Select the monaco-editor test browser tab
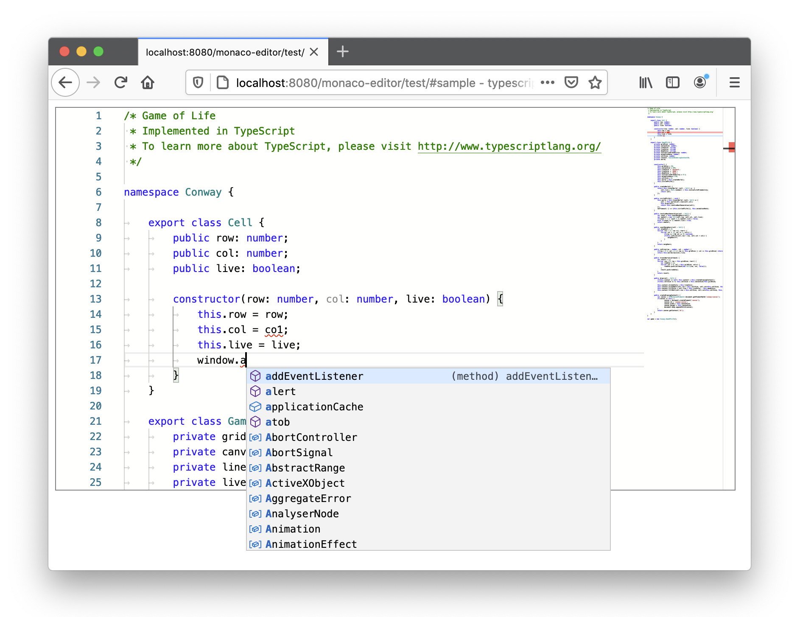 (225, 52)
